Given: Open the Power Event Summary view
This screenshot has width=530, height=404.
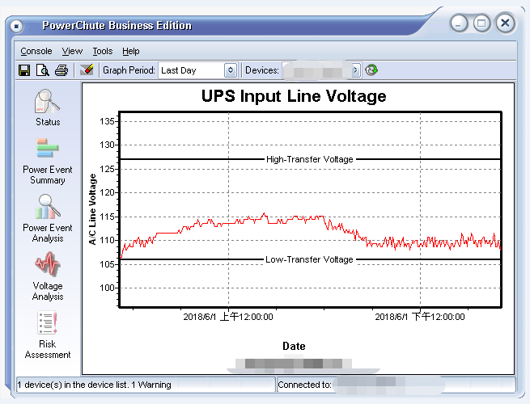Looking at the screenshot, I should pyautogui.click(x=48, y=162).
